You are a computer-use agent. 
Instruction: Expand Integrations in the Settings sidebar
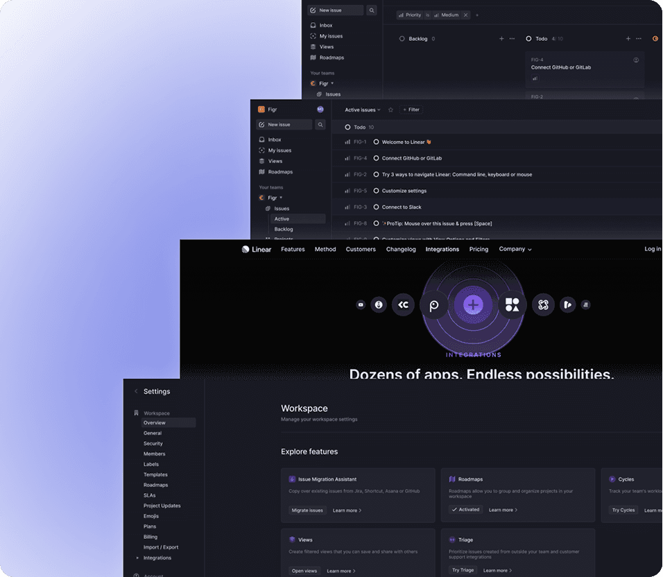137,558
